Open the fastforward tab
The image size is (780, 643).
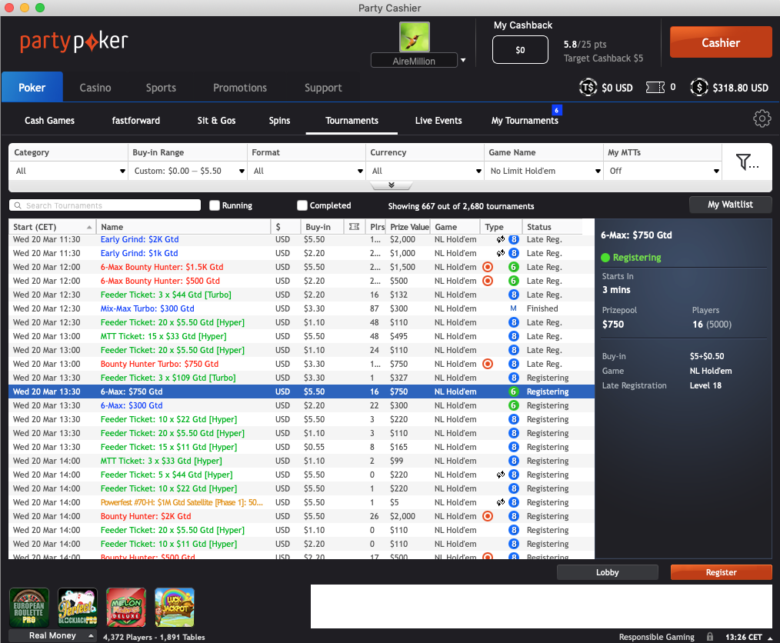(136, 120)
